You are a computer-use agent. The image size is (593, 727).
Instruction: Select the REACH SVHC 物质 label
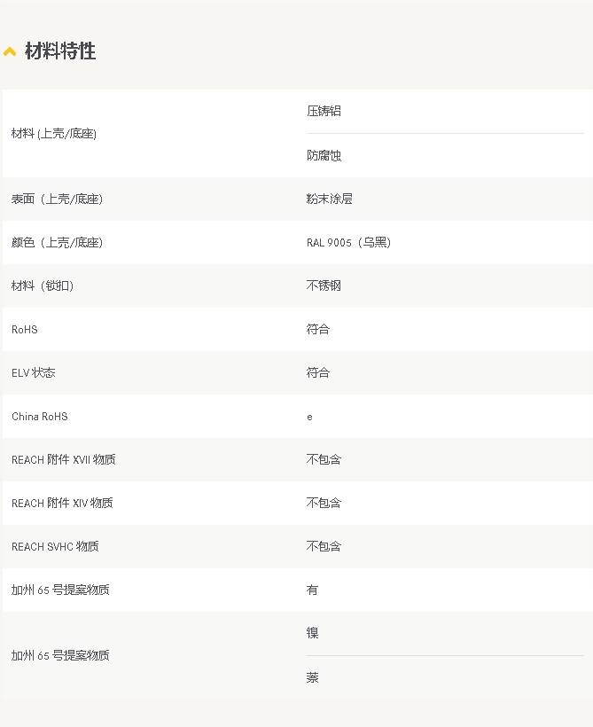[55, 546]
